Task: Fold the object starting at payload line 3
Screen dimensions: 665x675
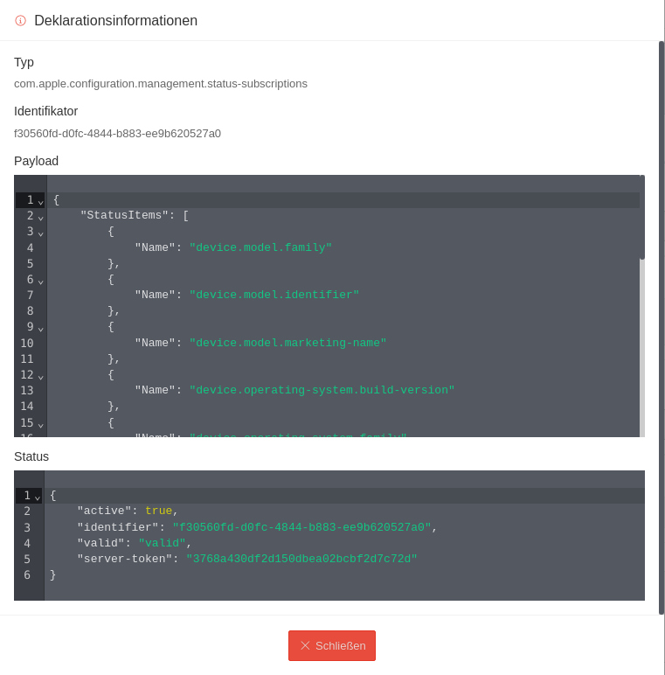Action: [40, 232]
